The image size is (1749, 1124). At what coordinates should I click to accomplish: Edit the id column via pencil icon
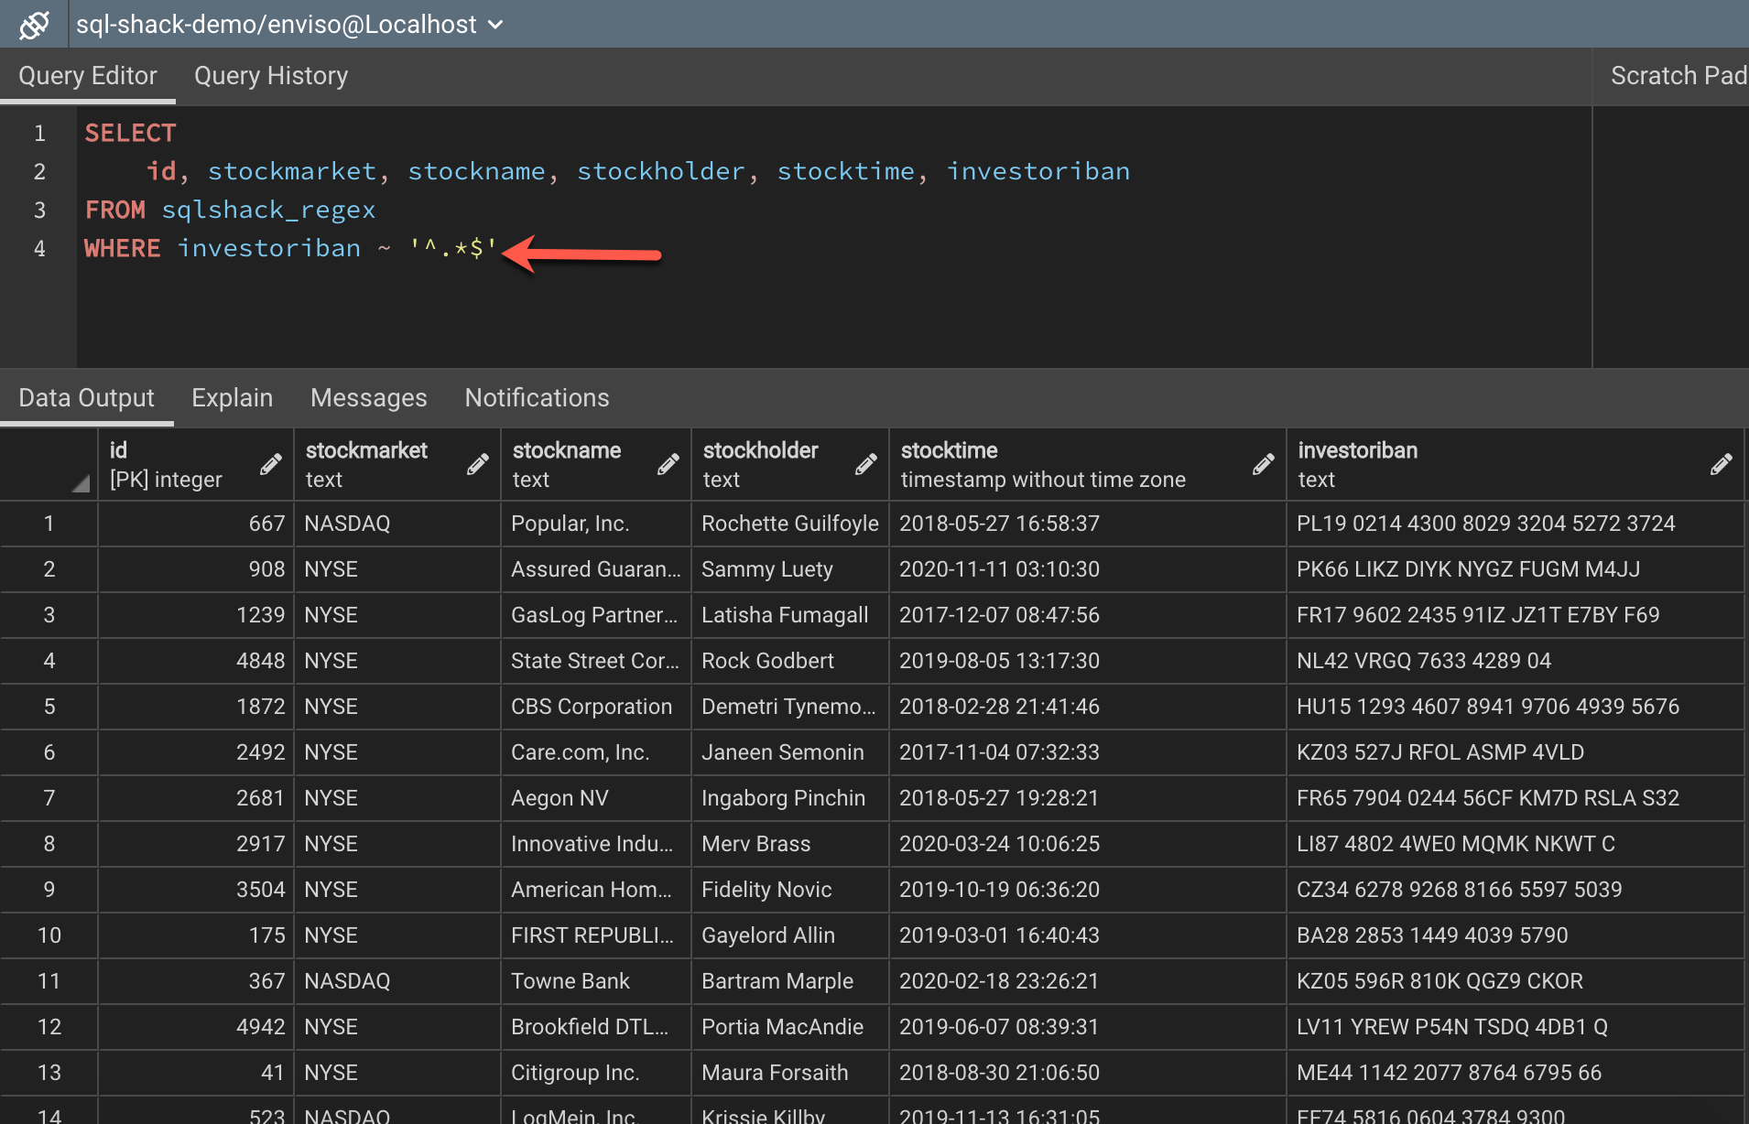coord(270,464)
